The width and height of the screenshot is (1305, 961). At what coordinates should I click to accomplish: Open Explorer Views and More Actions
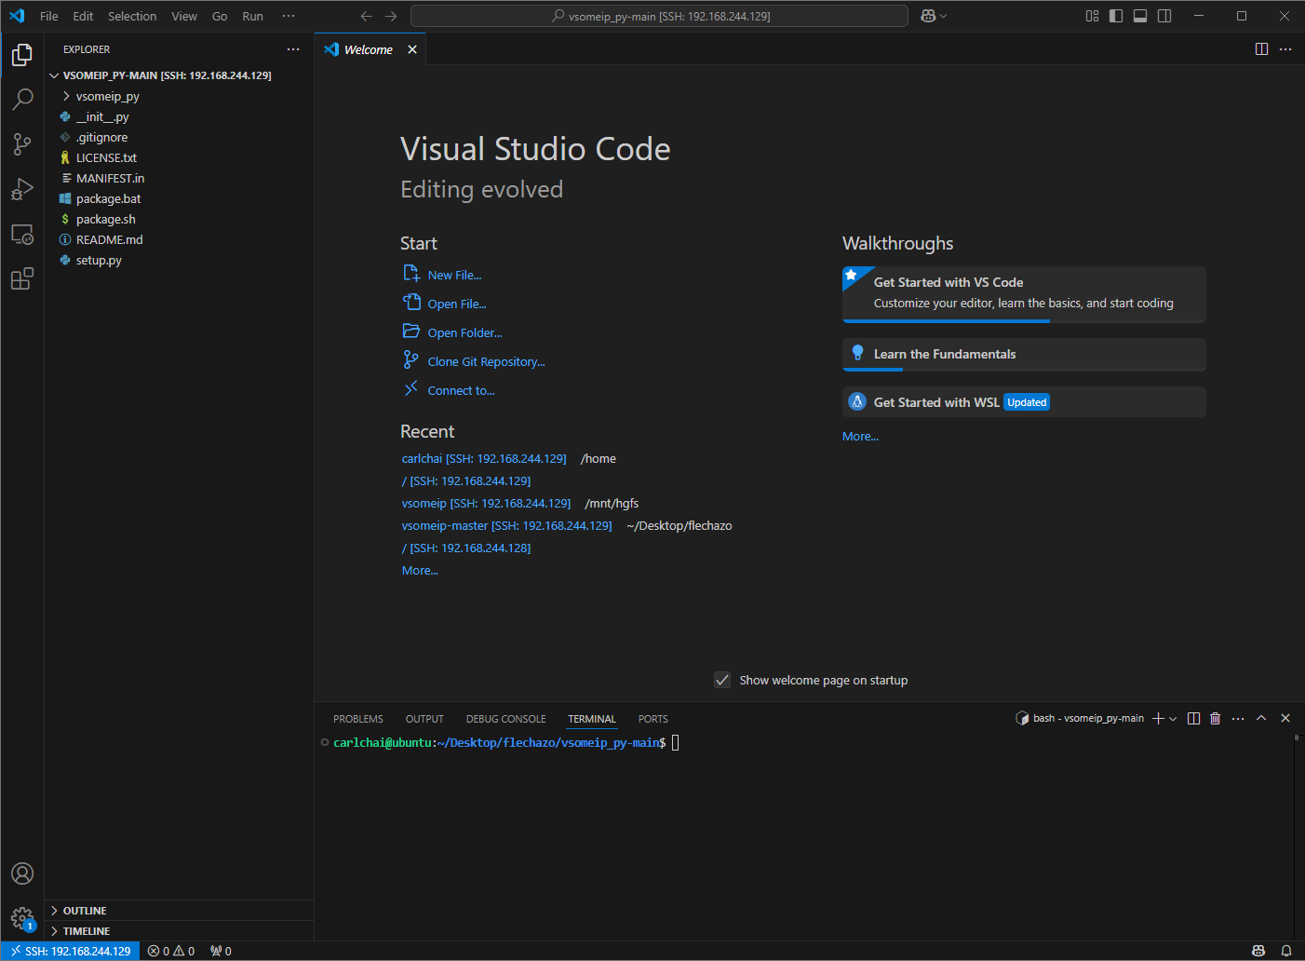293,49
